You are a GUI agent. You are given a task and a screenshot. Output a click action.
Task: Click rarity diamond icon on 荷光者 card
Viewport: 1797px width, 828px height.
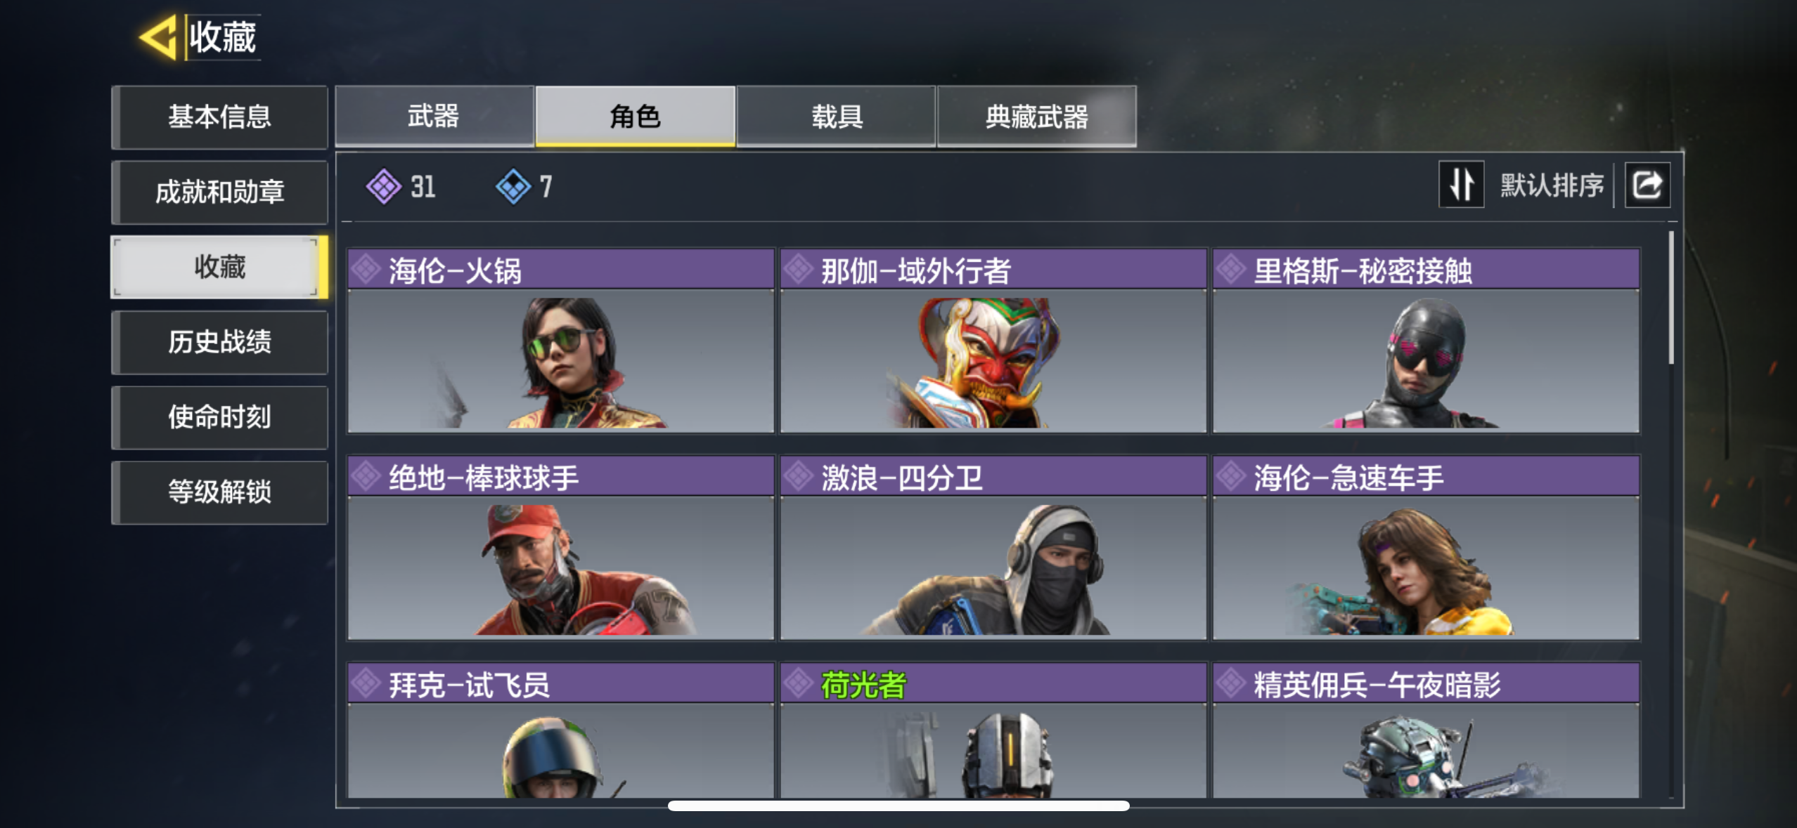(799, 683)
